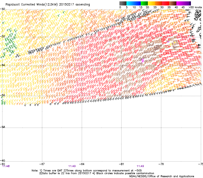
Task: Click the '-54' latitude axis label
Action: tap(2, 65)
